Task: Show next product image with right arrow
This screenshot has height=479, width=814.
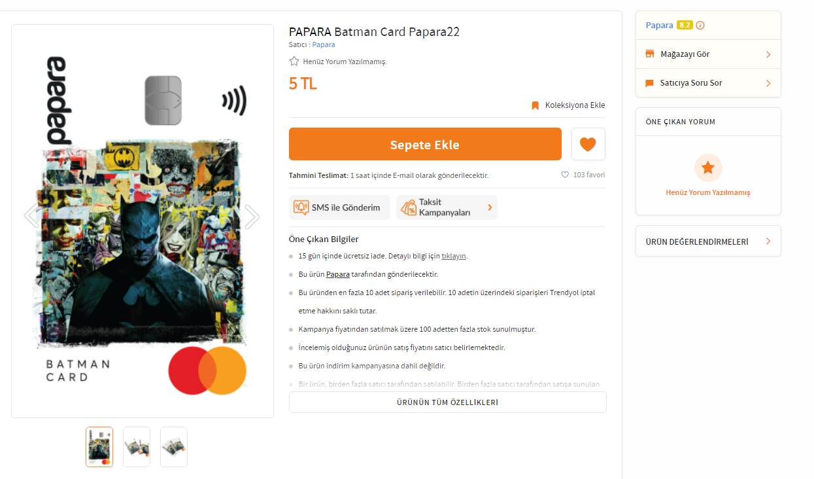Action: 252,217
